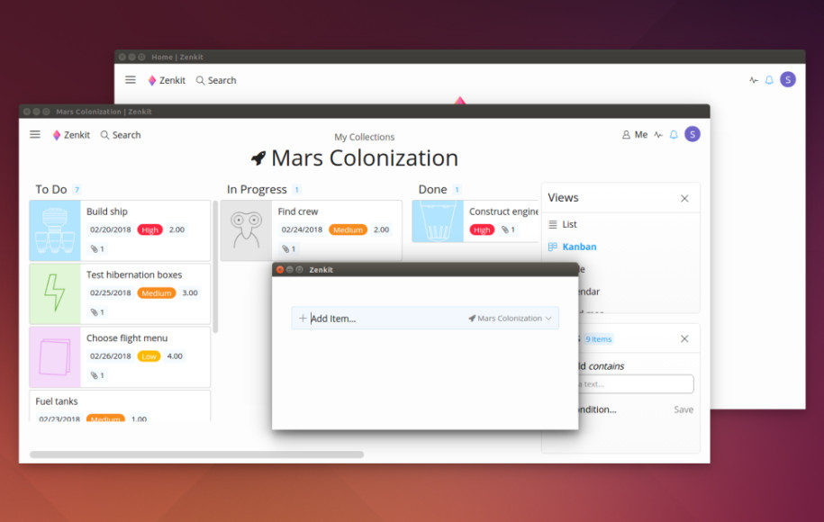Click the date 02/20/2018 on Build ship
The width and height of the screenshot is (824, 522).
coord(111,229)
